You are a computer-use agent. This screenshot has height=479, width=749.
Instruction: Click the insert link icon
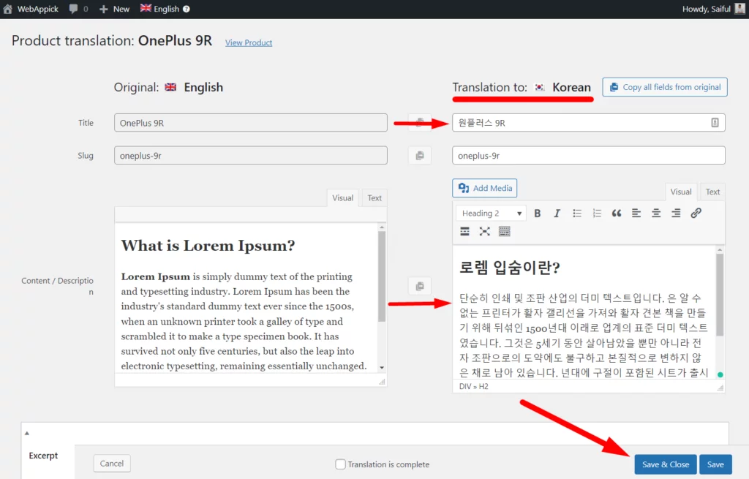tap(696, 213)
